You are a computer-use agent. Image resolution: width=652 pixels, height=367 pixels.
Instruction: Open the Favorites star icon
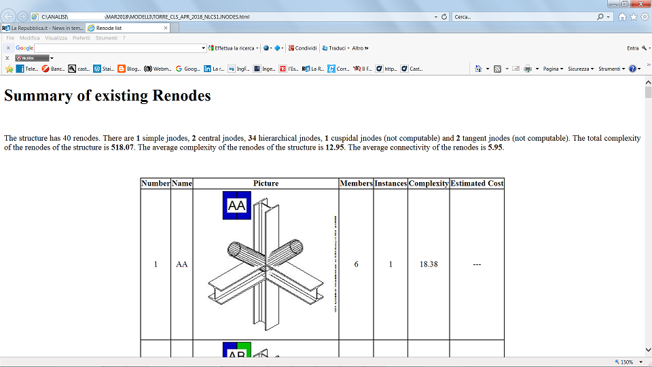(634, 16)
